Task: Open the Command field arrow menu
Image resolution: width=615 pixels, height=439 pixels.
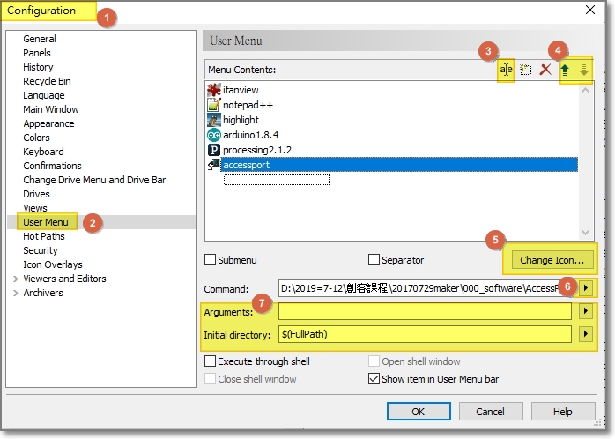Action: pyautogui.click(x=584, y=288)
